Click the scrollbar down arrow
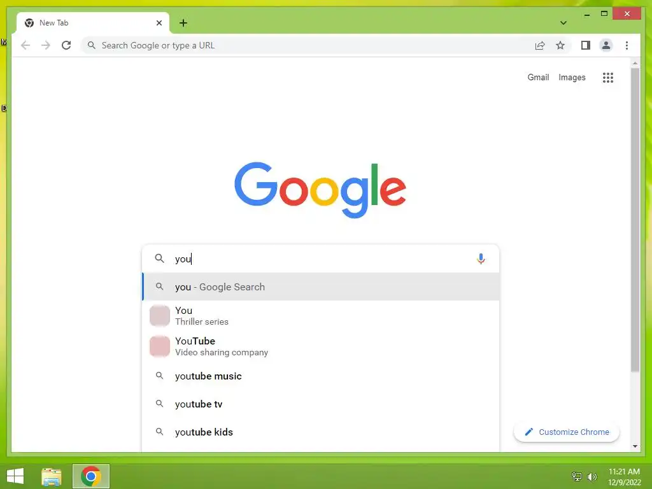 point(635,446)
